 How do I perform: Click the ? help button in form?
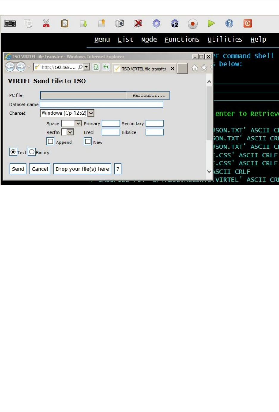pyautogui.click(x=118, y=169)
